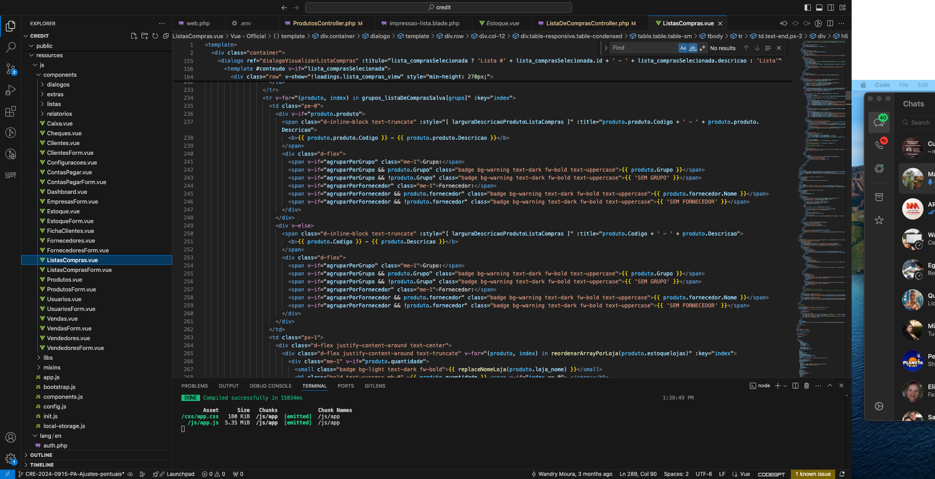Screen dimensions: 935x479
Task: Split the editor to the right
Action: 830,24
